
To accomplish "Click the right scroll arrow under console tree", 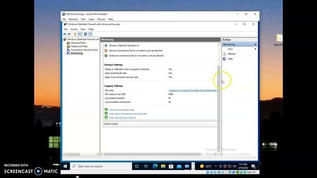I will point(98,154).
